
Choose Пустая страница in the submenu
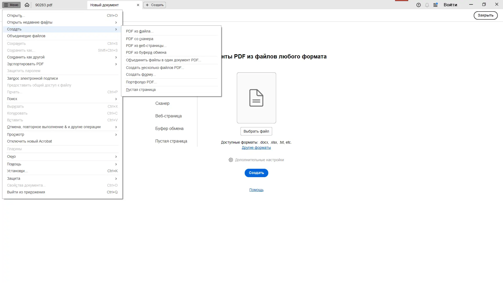[141, 90]
